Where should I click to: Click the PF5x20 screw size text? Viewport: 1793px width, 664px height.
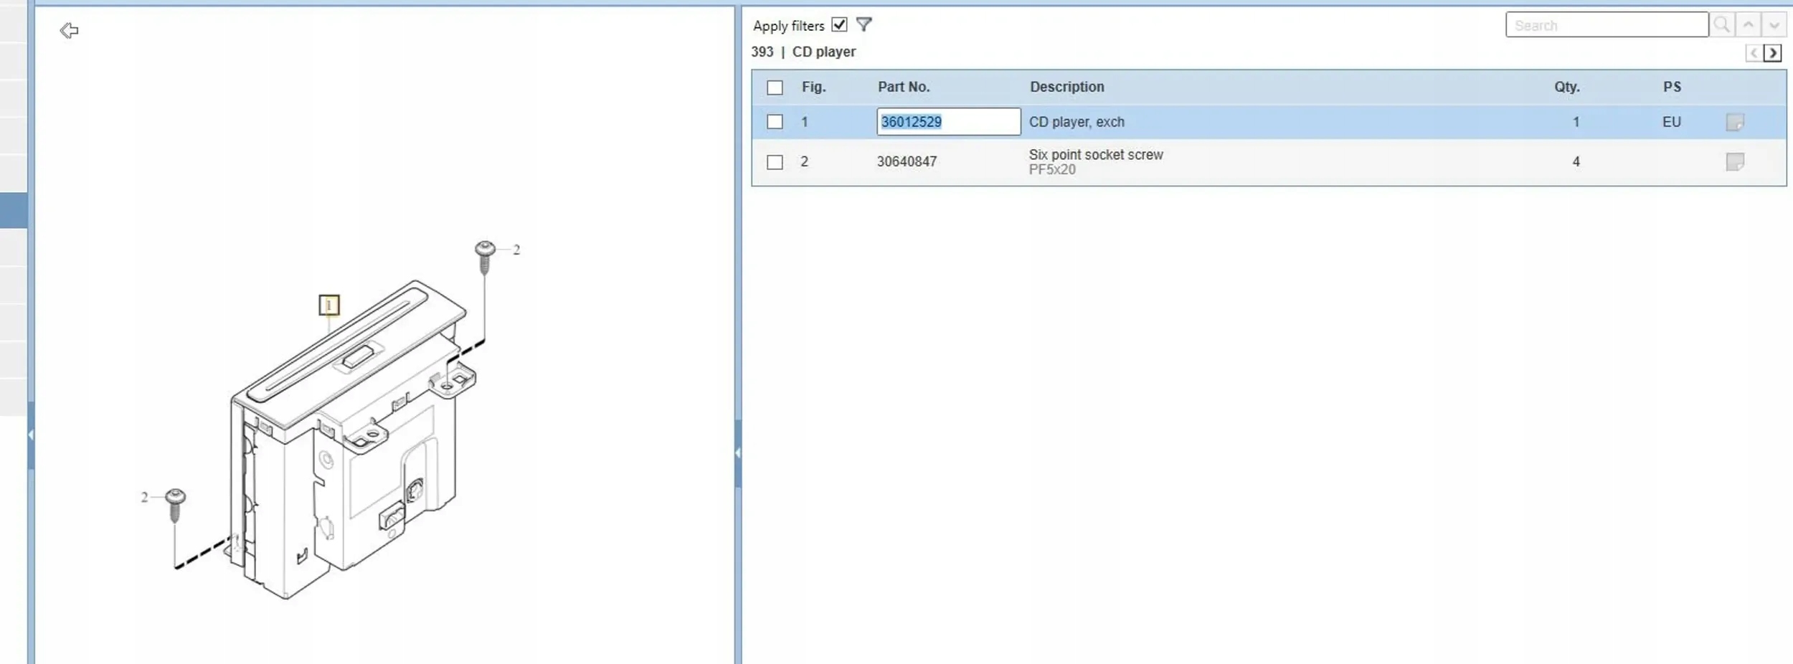1052,170
